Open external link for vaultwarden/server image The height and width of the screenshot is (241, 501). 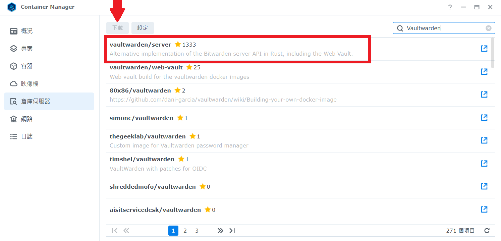[x=484, y=49]
